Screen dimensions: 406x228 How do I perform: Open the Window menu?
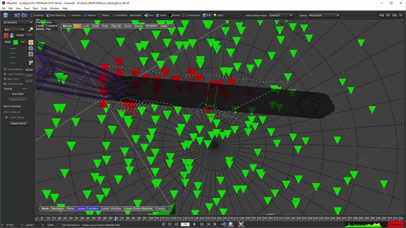point(55,9)
